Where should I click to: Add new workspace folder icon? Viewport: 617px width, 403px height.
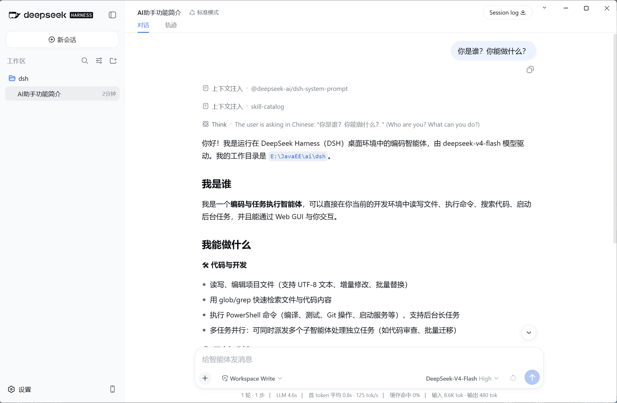click(113, 61)
